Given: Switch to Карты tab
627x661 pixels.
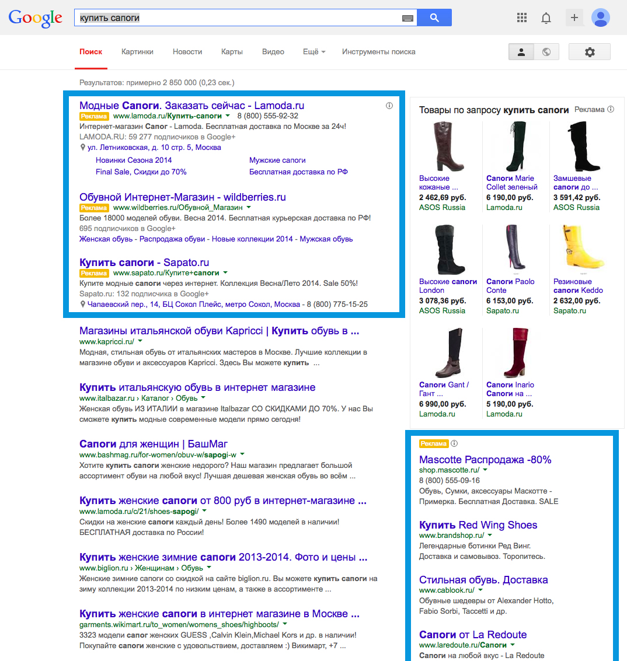Looking at the screenshot, I should tap(232, 52).
